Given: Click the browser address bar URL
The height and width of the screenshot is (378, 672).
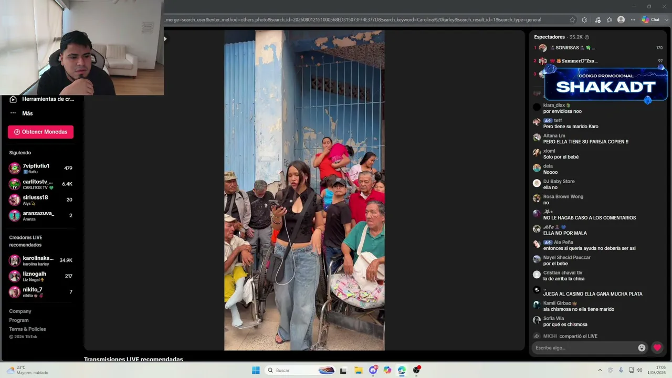Looking at the screenshot, I should (353, 20).
